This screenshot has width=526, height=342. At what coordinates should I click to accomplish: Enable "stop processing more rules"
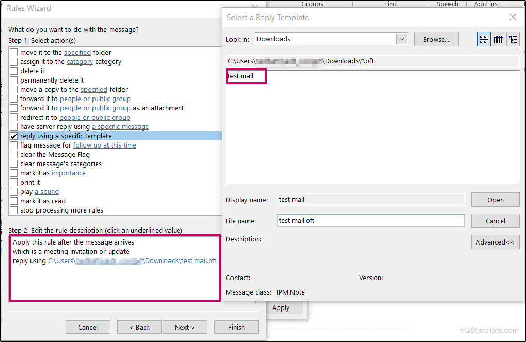13,210
